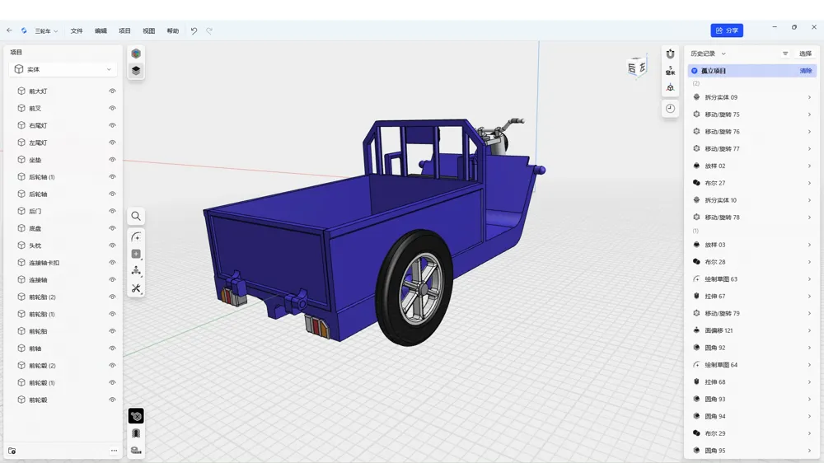This screenshot has height=463, width=824.
Task: Hide the 底盘 body
Action: pyautogui.click(x=112, y=228)
